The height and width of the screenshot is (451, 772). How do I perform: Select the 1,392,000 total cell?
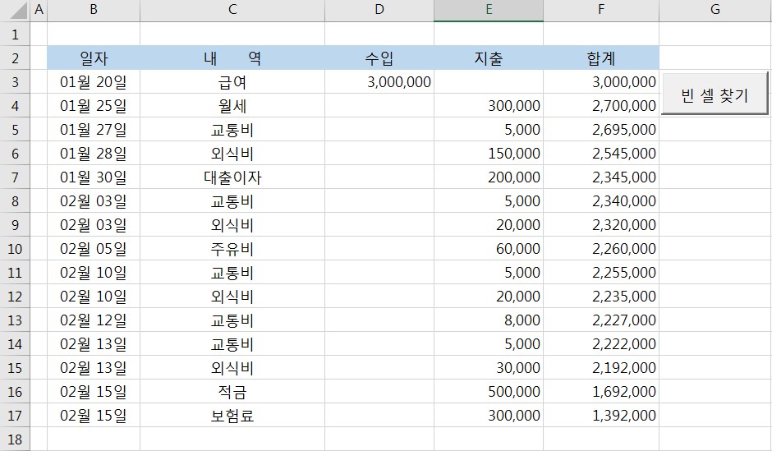601,416
